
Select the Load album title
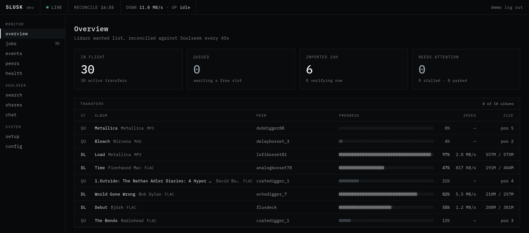(x=100, y=154)
